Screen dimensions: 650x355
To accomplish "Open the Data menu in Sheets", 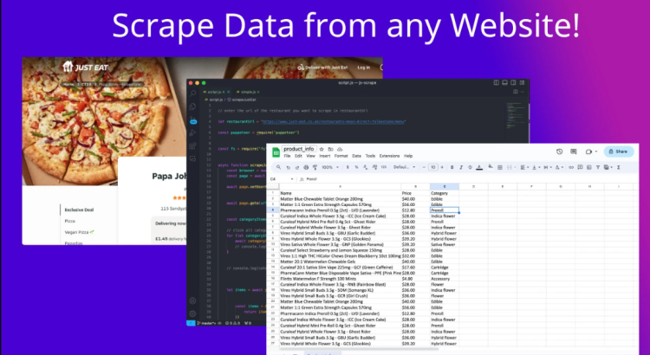I will tap(356, 156).
